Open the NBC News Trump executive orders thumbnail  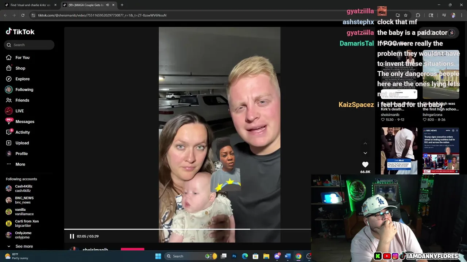441,151
